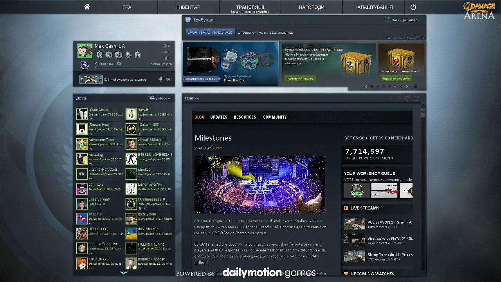Open the НАГОРОДИ menu

(x=312, y=7)
